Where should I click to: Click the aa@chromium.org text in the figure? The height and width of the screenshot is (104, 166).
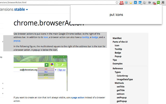tap(29, 70)
